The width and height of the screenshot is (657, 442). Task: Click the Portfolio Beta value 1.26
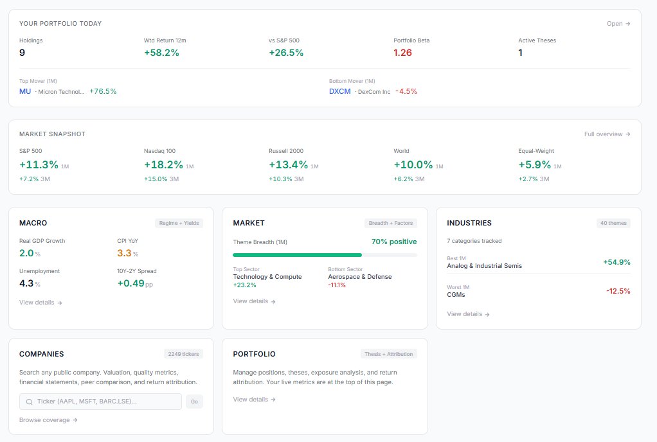402,53
